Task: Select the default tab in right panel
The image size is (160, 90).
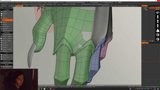Action: (157, 8)
